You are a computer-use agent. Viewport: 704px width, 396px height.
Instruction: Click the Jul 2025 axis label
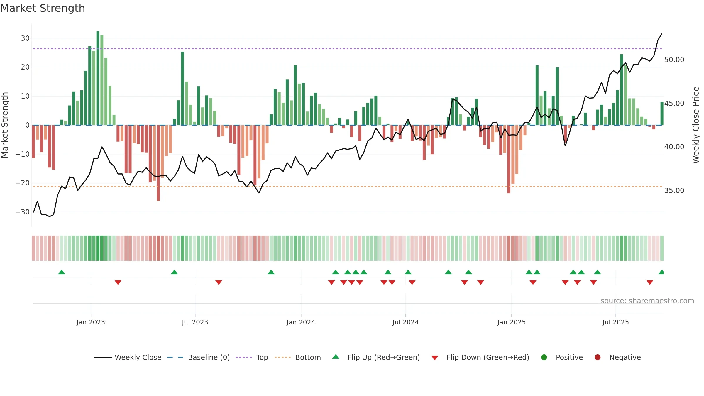tap(616, 322)
